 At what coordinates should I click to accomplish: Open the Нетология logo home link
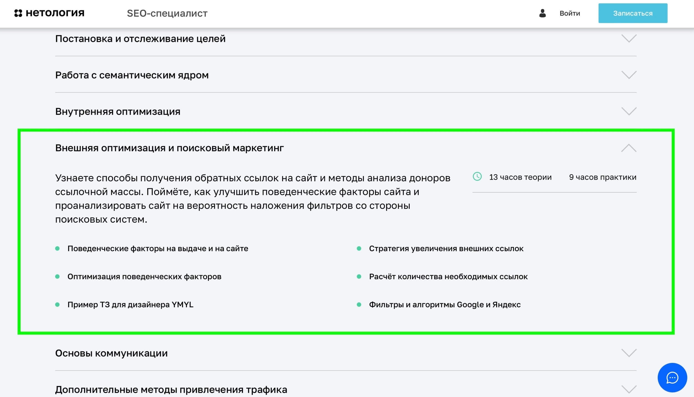coord(49,13)
